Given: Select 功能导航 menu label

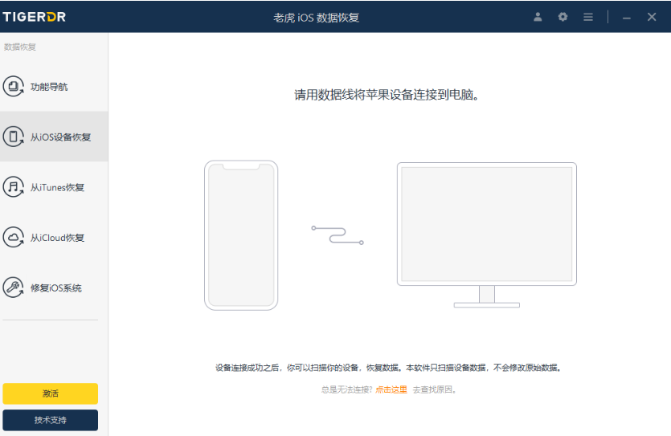Looking at the screenshot, I should (x=49, y=87).
